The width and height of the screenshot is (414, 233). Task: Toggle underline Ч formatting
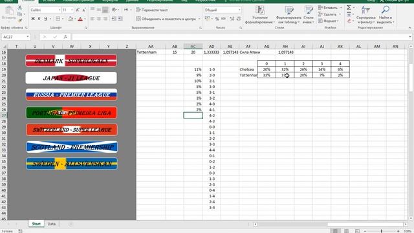[x=45, y=19]
